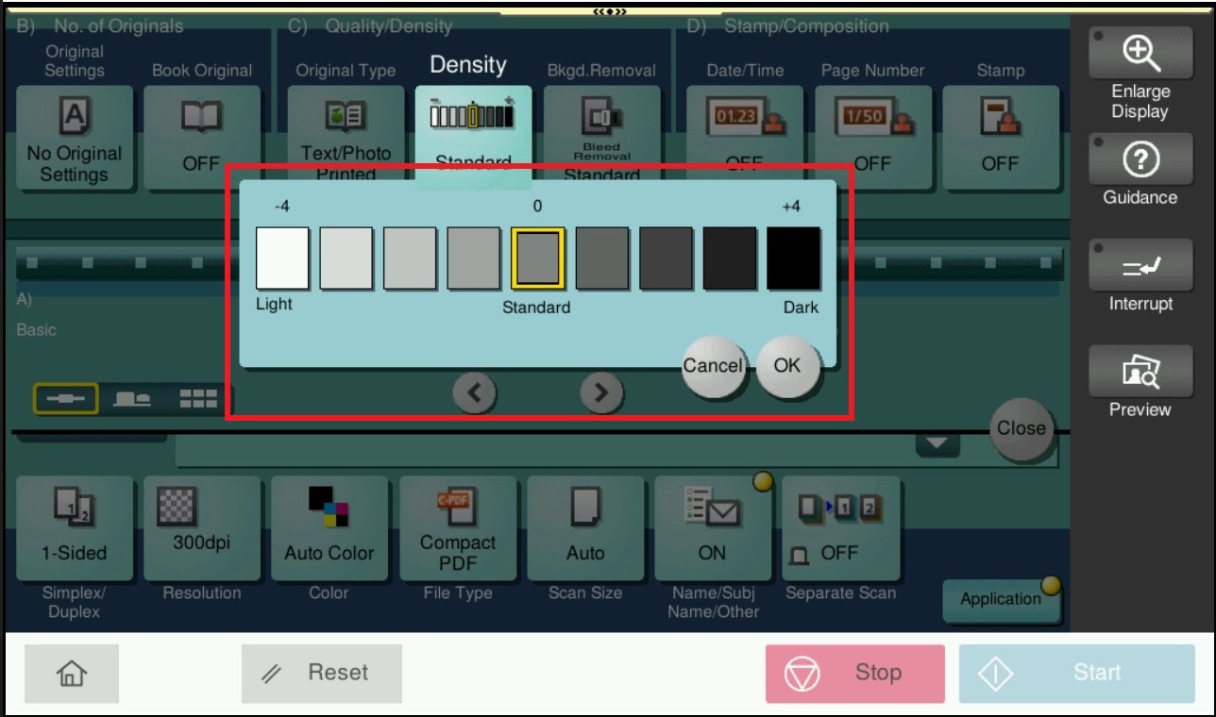Click the Enlarge Display magnifier icon
This screenshot has height=717, width=1216.
tap(1140, 51)
